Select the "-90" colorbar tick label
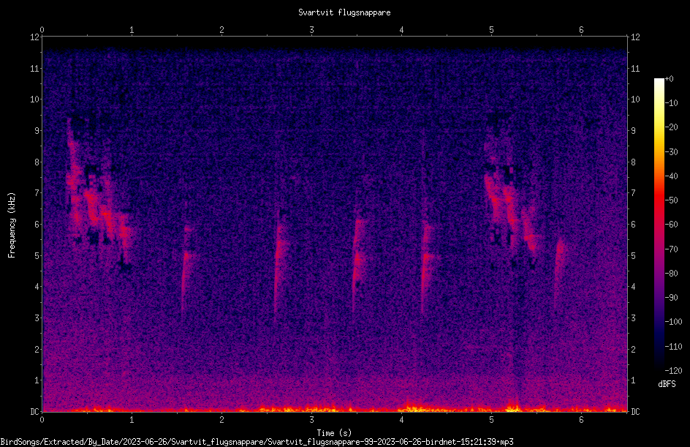This screenshot has height=447, width=690. coord(672,298)
